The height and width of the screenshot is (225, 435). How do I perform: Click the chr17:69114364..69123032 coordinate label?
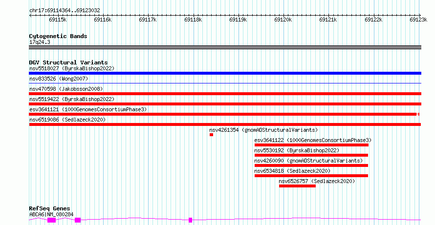[x=65, y=10]
